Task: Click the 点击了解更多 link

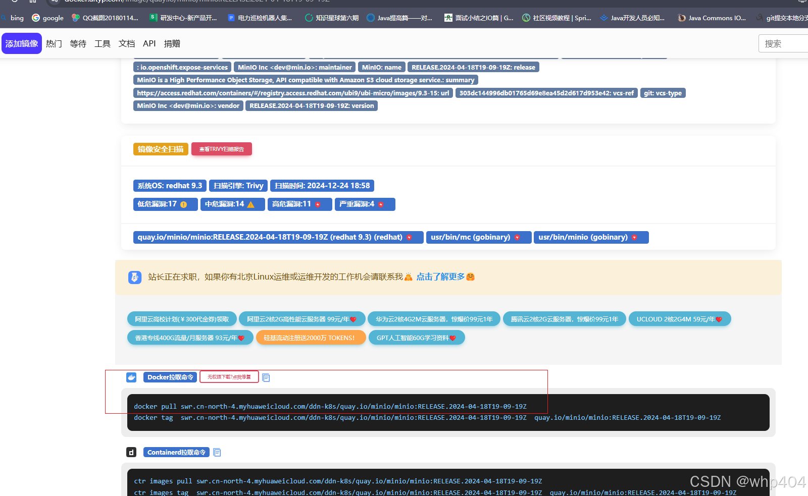Action: [x=440, y=277]
